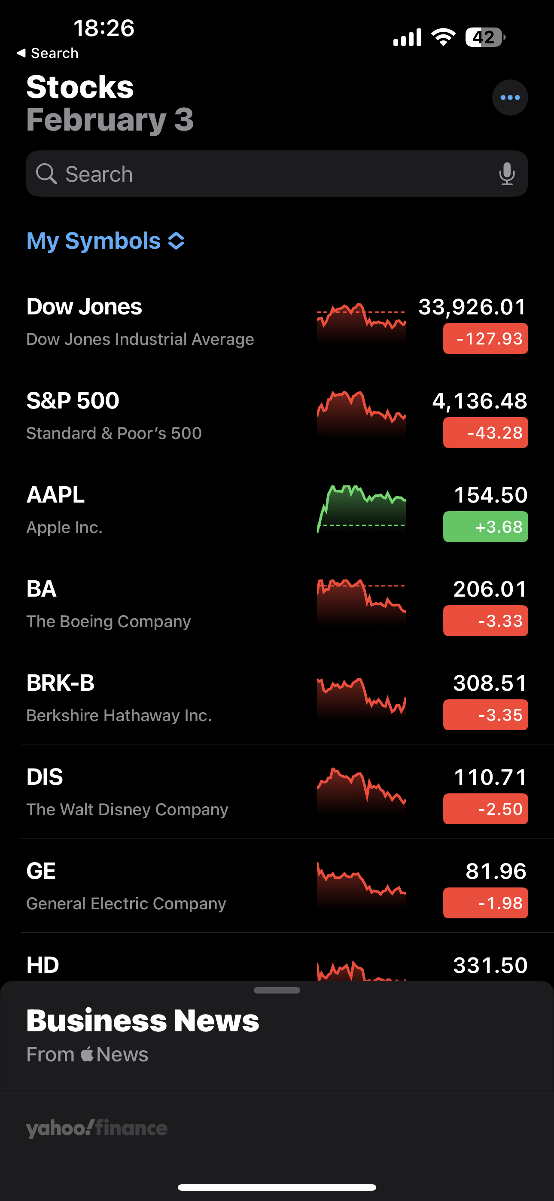Image resolution: width=554 pixels, height=1201 pixels.
Task: Tap the Wi-Fi status icon
Action: tap(443, 37)
